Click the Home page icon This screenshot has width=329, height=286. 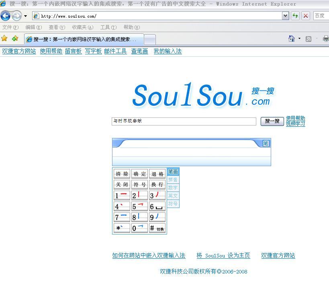(292, 39)
